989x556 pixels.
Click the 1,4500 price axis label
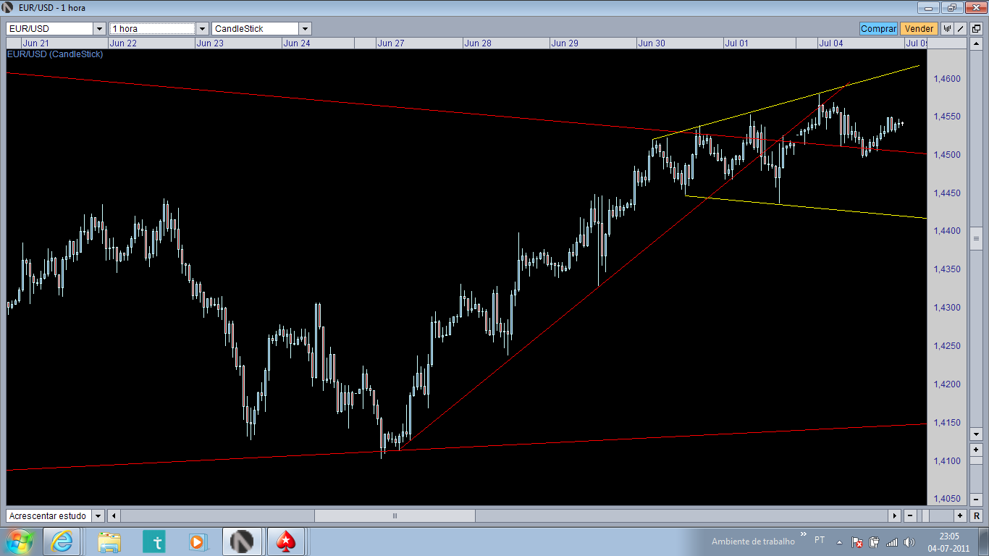(948, 155)
